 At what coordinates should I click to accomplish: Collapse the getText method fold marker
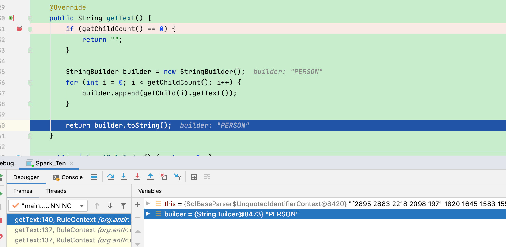pos(30,18)
